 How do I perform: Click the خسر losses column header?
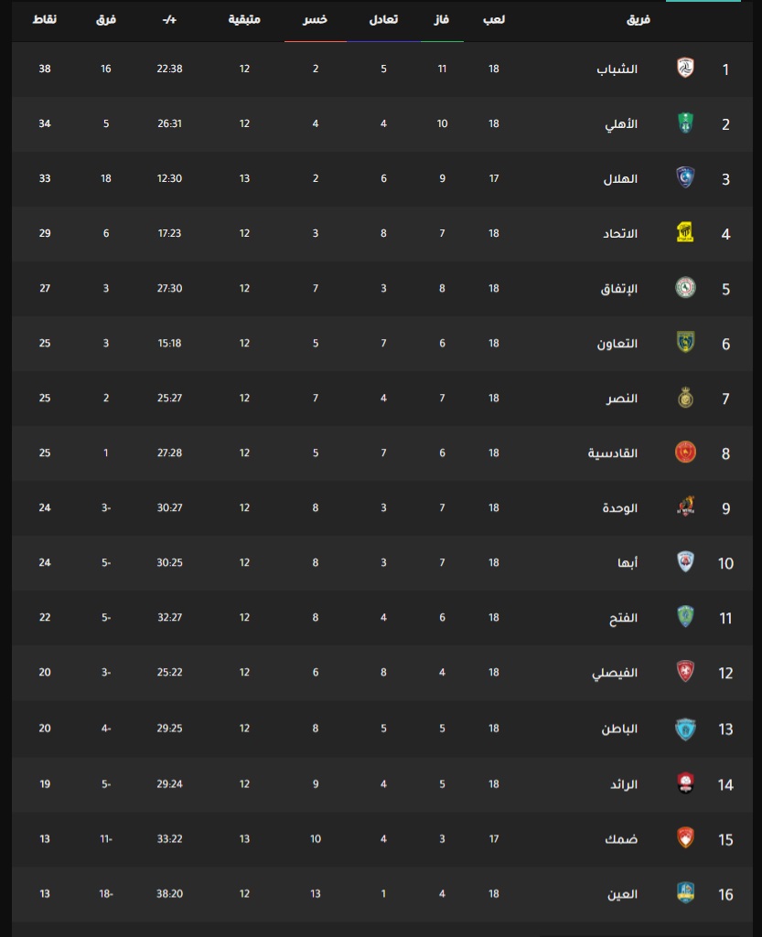coord(316,20)
